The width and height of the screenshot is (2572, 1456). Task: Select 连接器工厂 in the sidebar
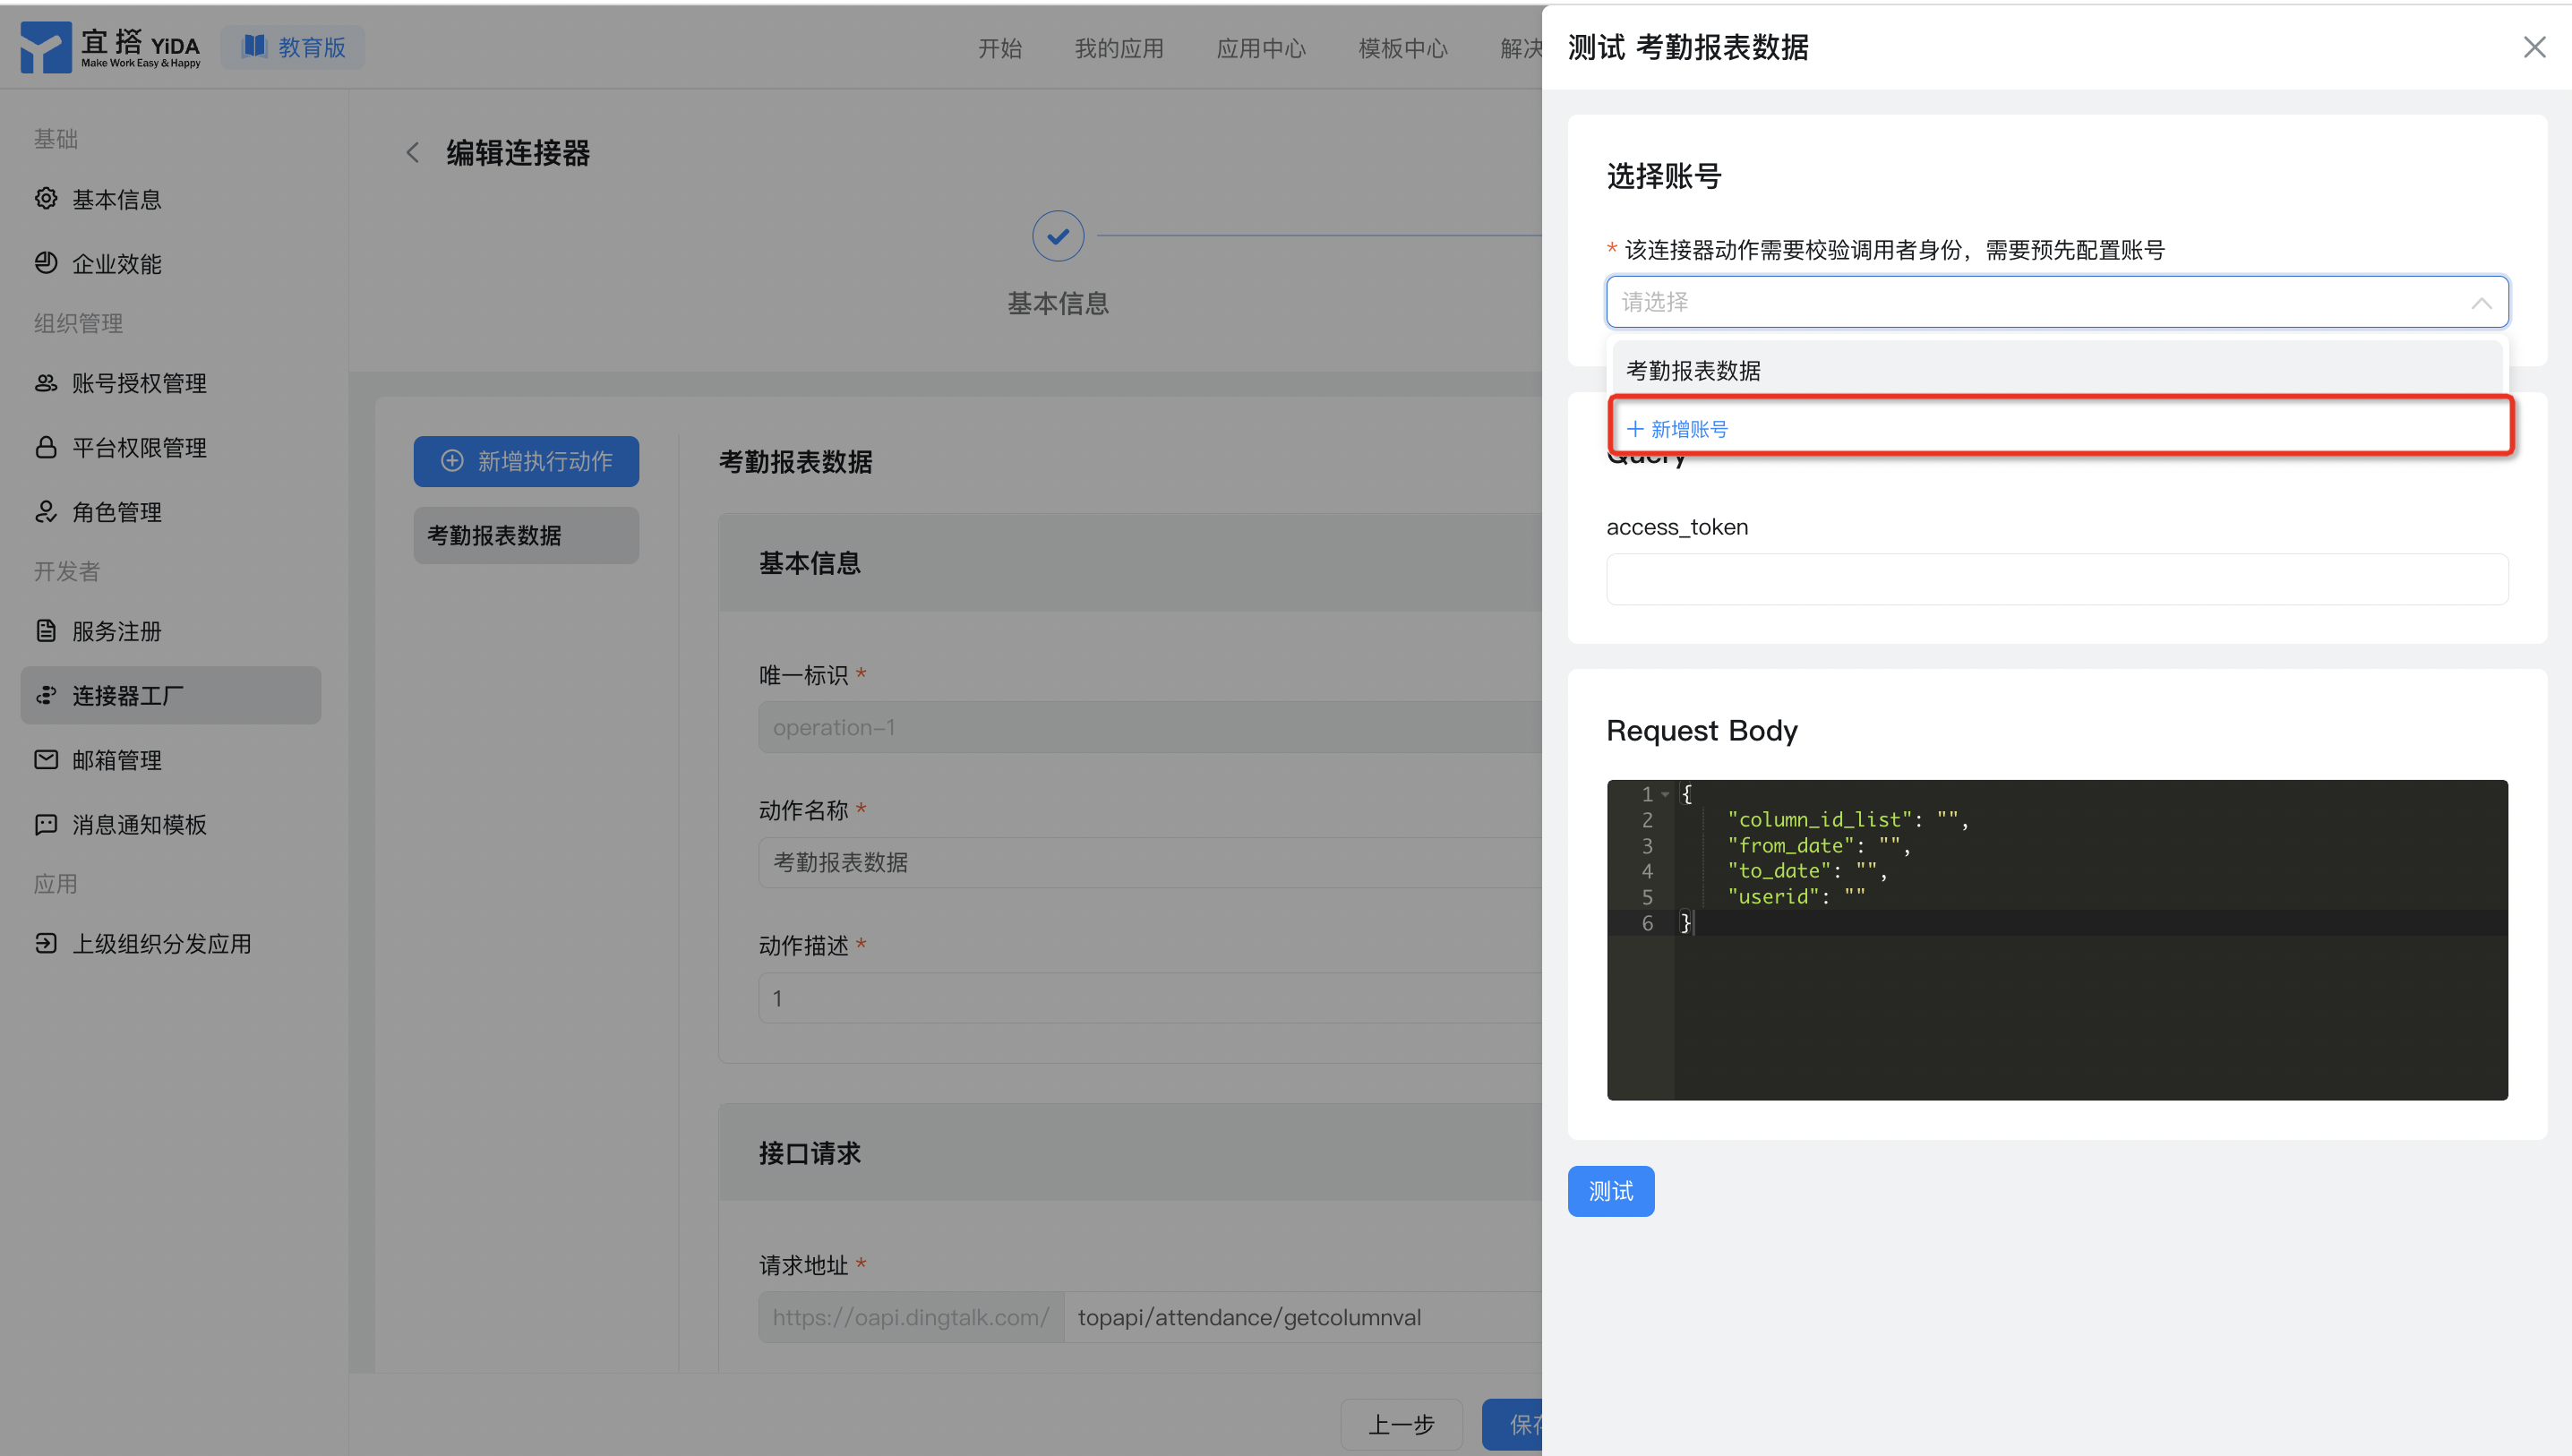[x=170, y=695]
